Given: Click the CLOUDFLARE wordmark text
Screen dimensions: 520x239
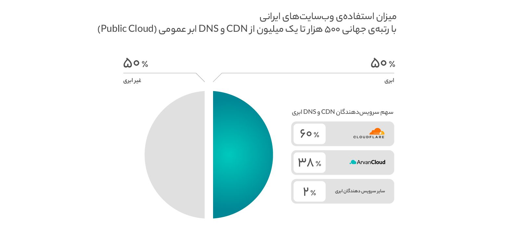Looking at the screenshot, I should click(x=369, y=137).
